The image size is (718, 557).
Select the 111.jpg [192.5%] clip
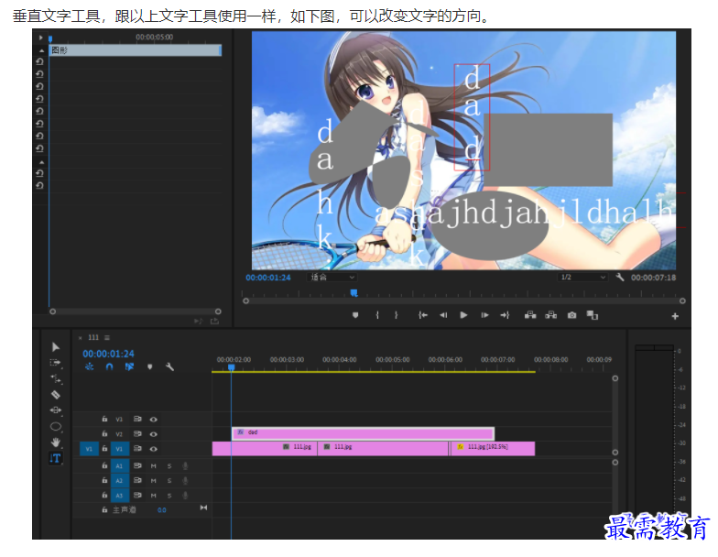point(493,449)
